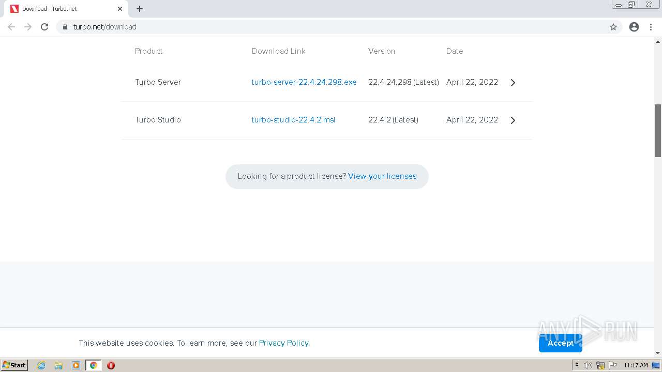Open the network tray icon
Viewport: 662px width, 372px height.
click(600, 365)
